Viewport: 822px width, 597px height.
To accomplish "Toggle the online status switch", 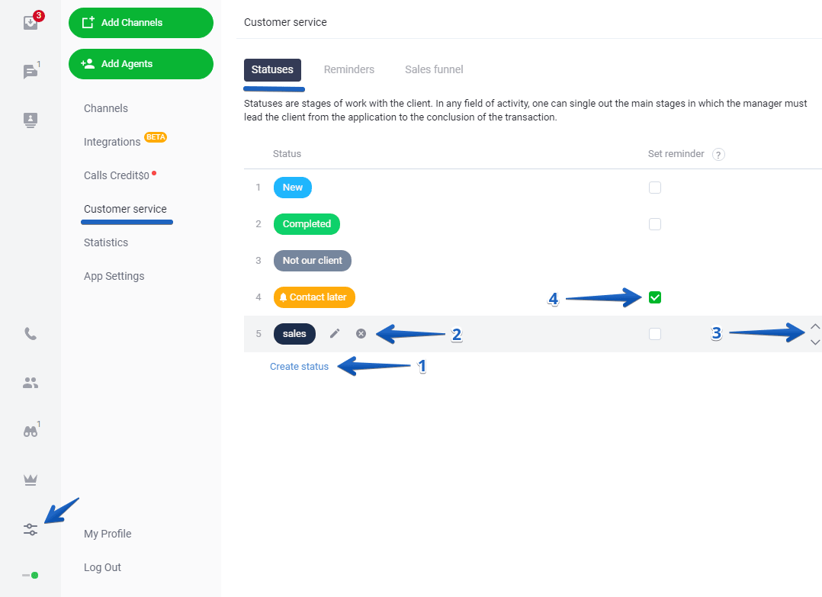I will 31,575.
